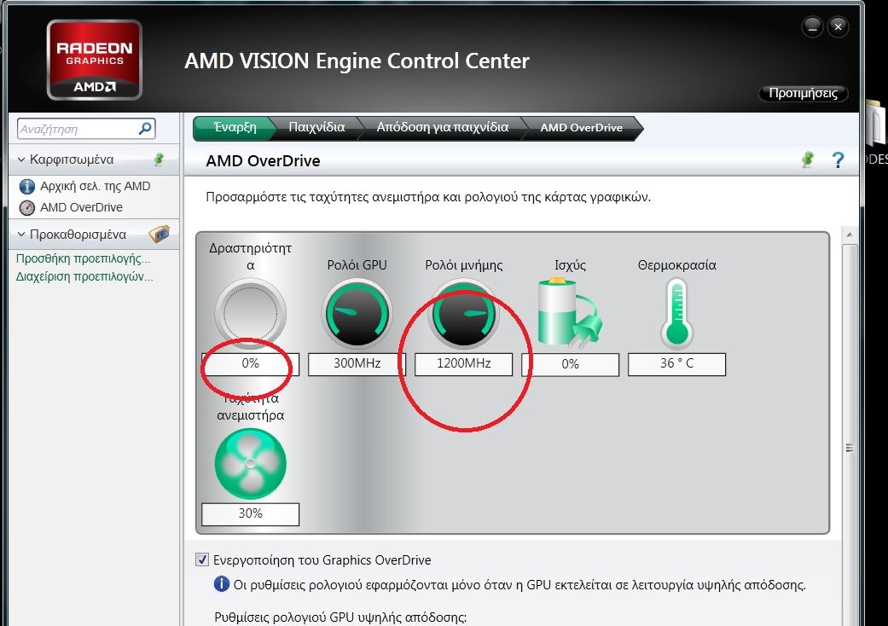Click Ρυθμίσεις ρολογιού GPU υψηλής απόδοσης label

click(x=340, y=617)
